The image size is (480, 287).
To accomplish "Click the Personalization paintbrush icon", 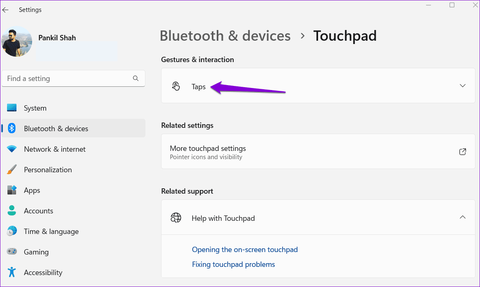I will click(x=12, y=170).
